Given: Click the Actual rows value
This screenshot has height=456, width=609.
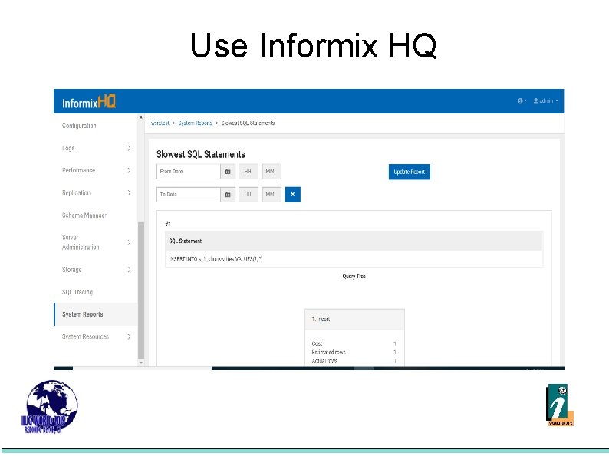Looking at the screenshot, I should [395, 360].
